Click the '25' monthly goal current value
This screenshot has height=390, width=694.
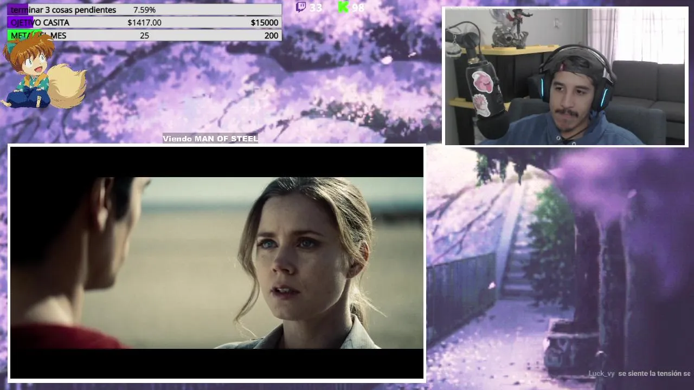click(x=144, y=35)
